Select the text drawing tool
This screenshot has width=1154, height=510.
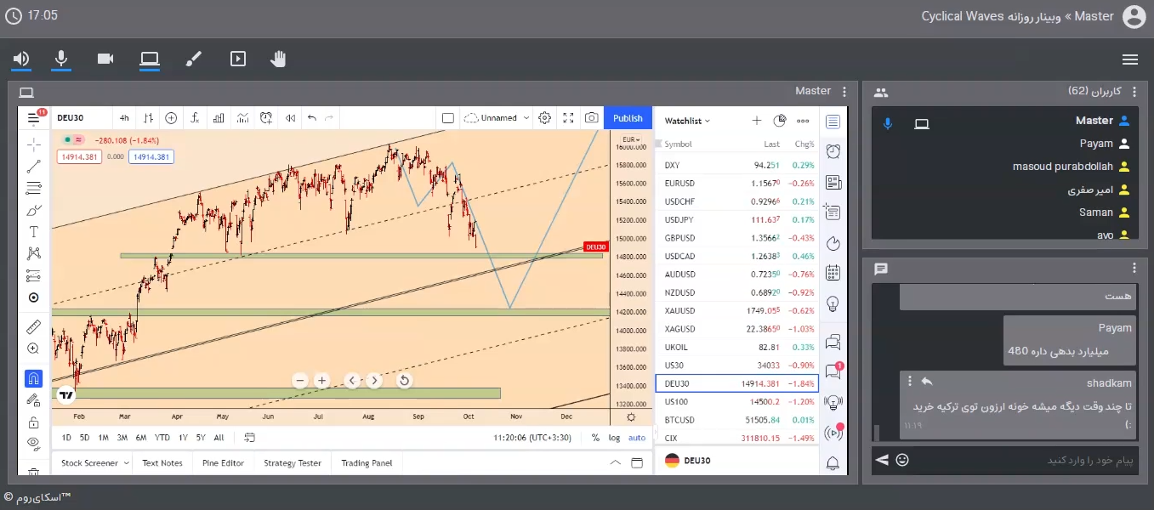(34, 231)
